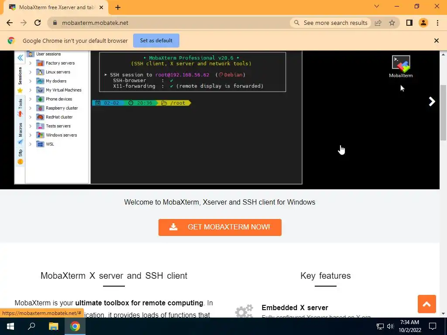Click the Set as default button

(156, 41)
